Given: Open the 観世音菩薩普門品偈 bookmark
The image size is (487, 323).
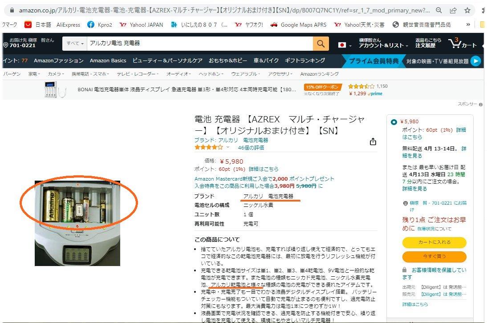Looking at the screenshot, I should coord(422,25).
